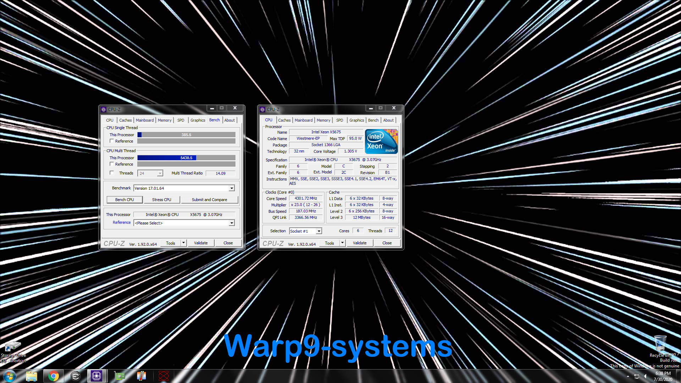Click the QPI Link value 3366.56 MHz

coord(306,218)
